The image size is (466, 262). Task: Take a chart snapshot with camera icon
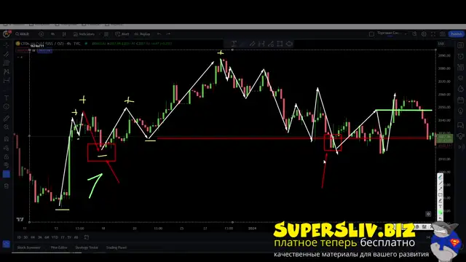(x=443, y=34)
